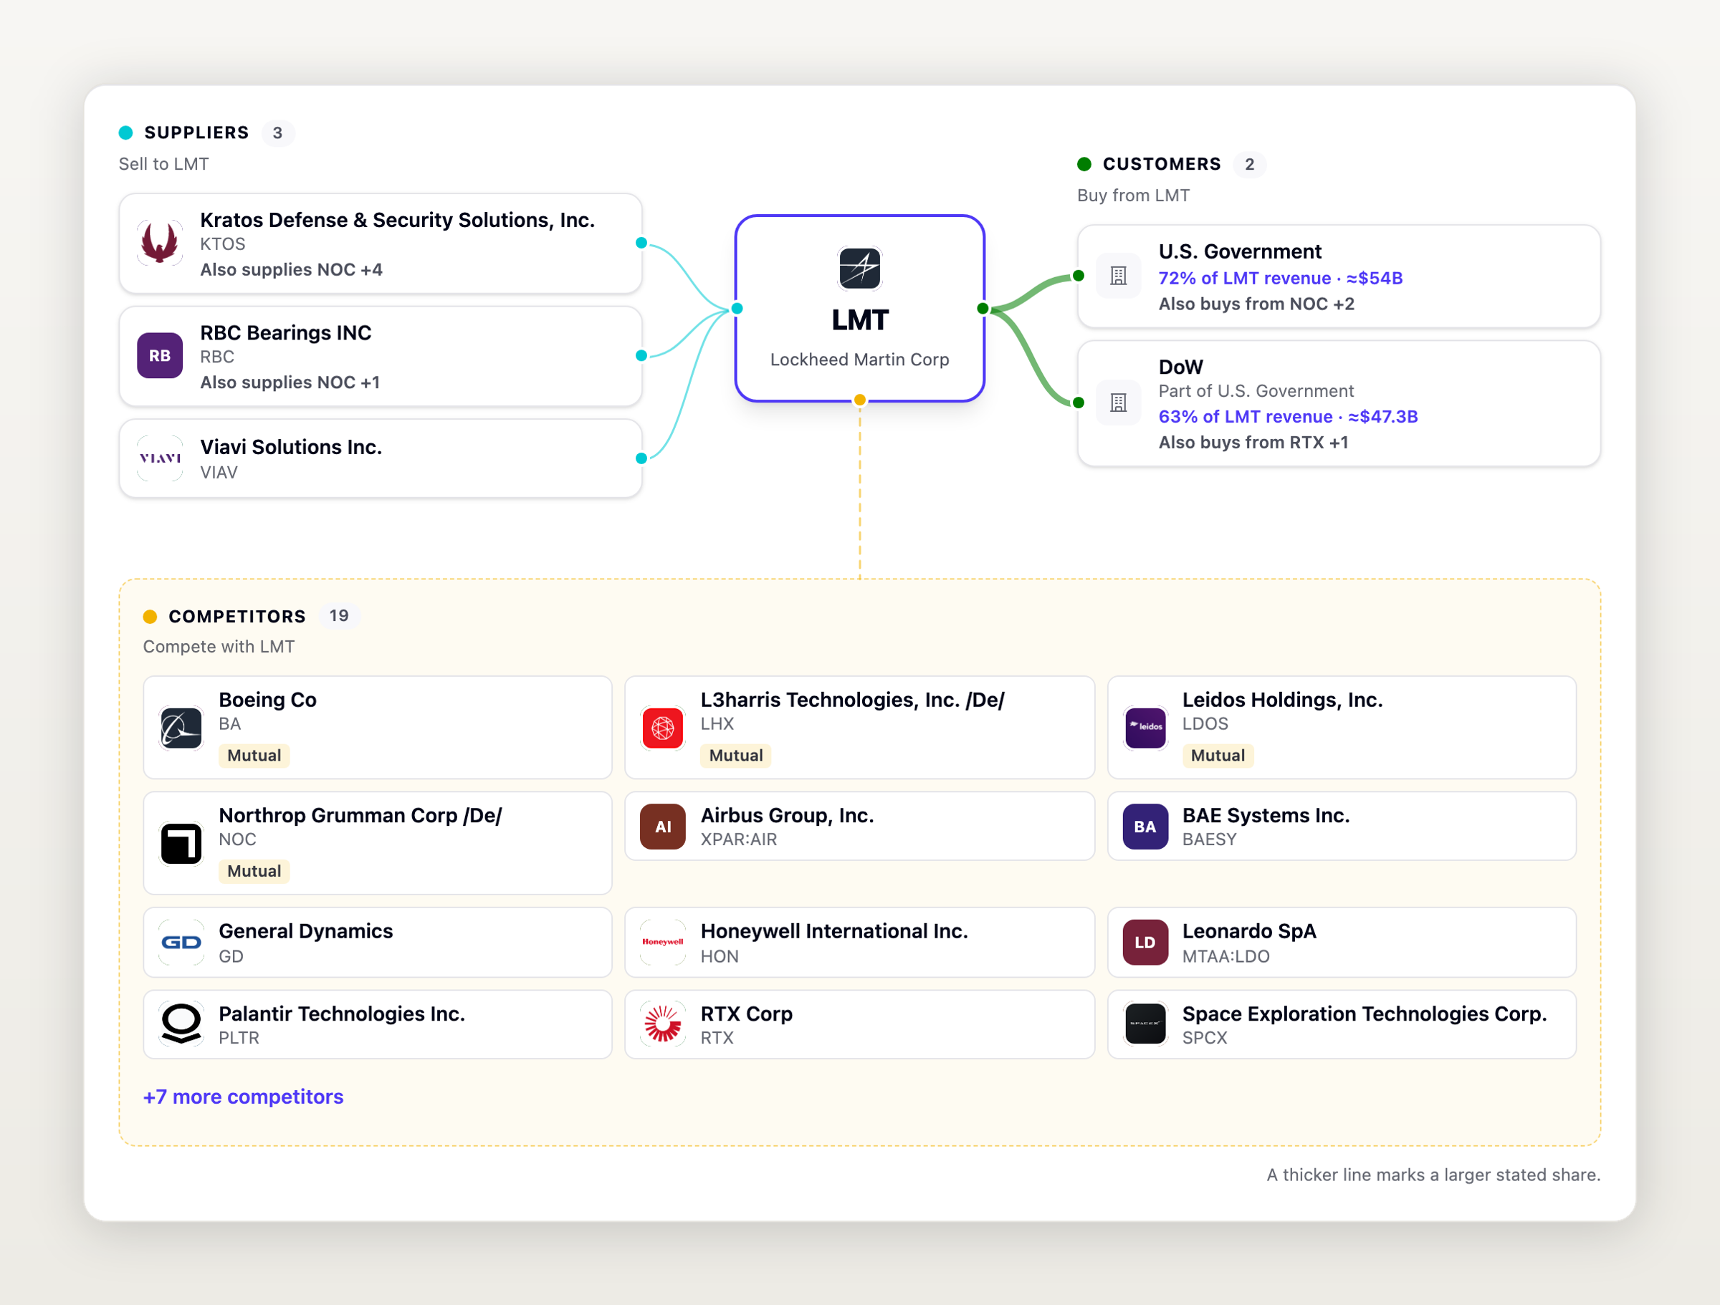This screenshot has width=1720, height=1305.
Task: Click the yellow competitors connector dot under LMT
Action: pos(859,400)
